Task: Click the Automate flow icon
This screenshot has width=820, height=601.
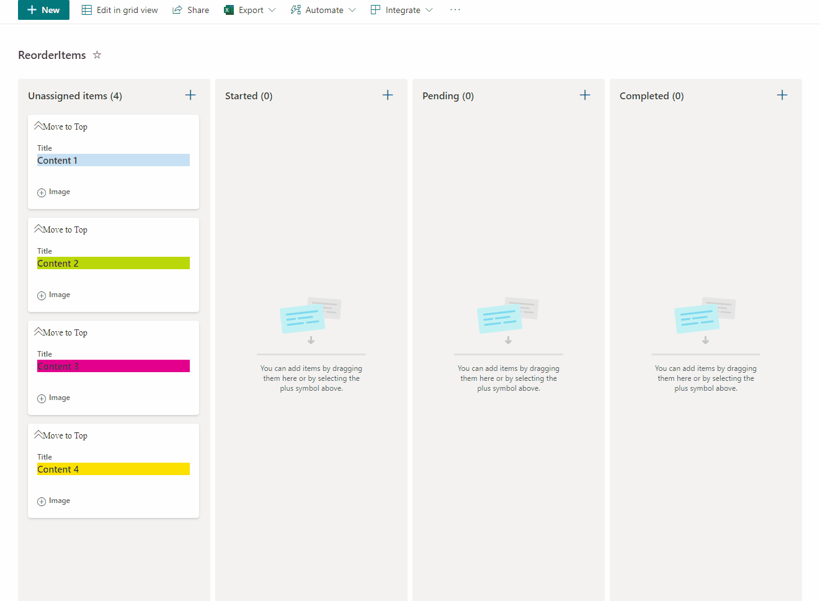Action: tap(296, 10)
